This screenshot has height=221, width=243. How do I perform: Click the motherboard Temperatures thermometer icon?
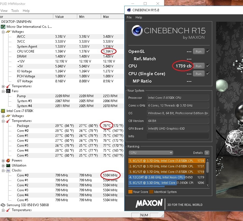(8, 86)
